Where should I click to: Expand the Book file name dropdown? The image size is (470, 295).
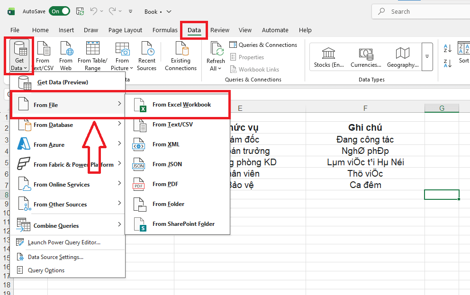click(169, 12)
